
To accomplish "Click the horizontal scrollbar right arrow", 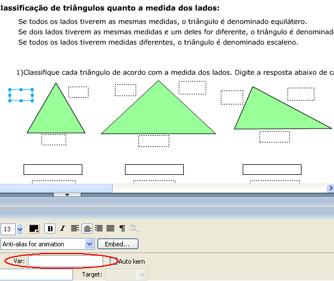I will pyautogui.click(x=331, y=188).
